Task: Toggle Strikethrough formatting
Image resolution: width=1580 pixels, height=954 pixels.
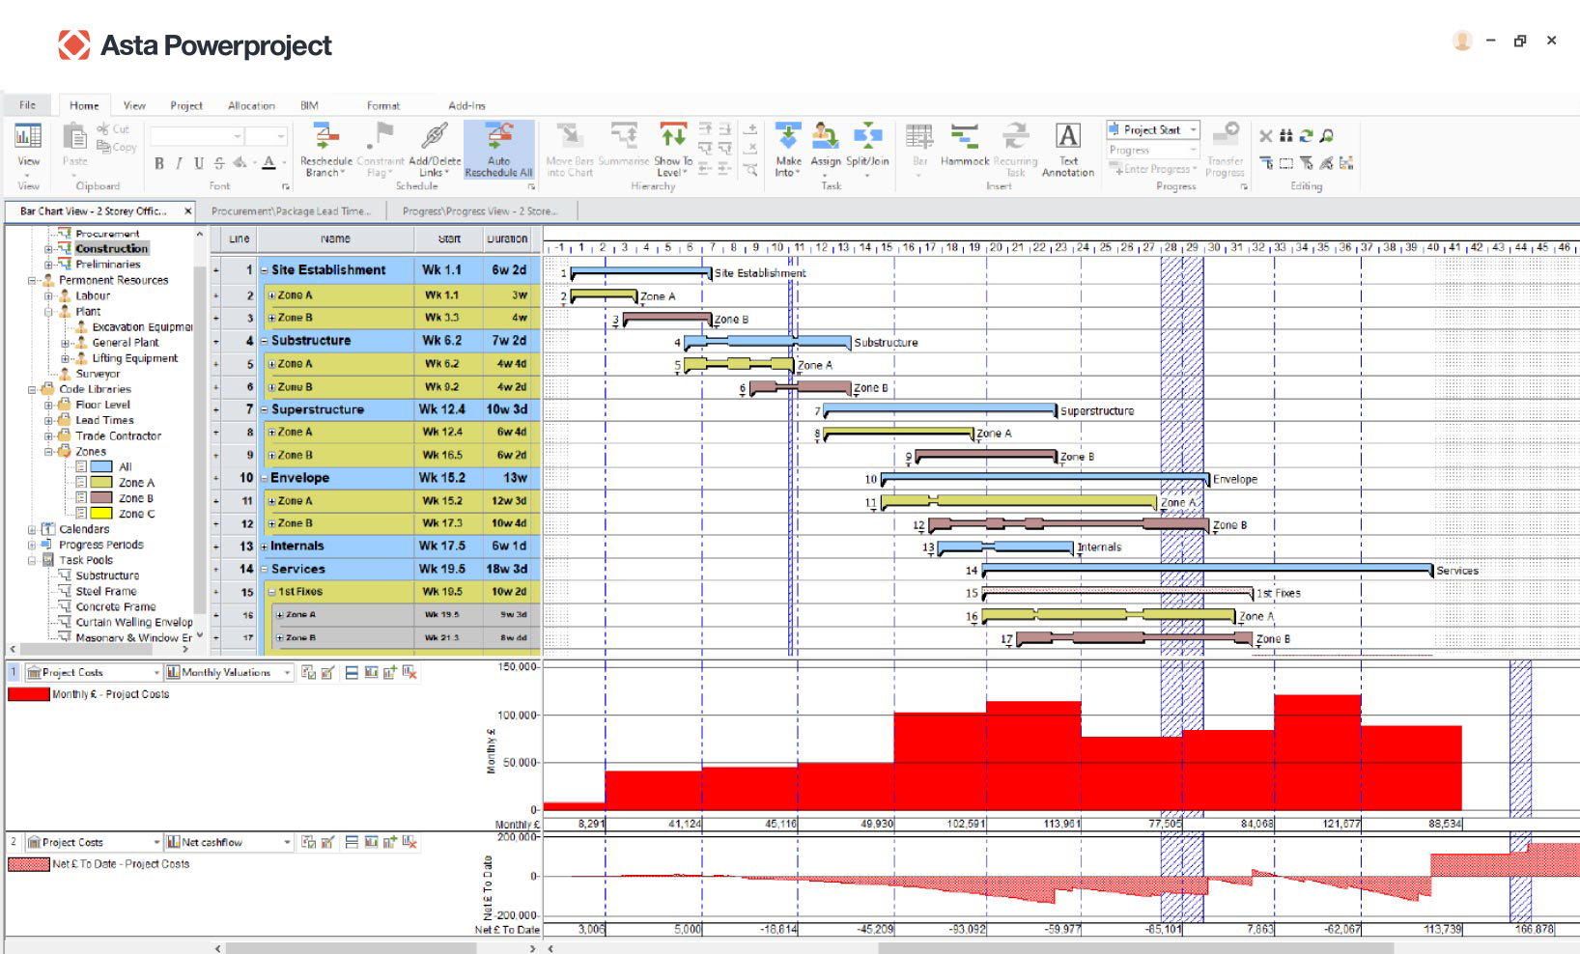Action: (x=219, y=163)
